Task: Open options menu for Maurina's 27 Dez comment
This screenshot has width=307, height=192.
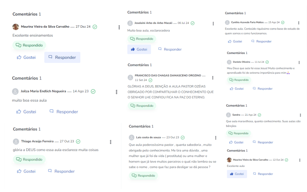Action: tap(119, 27)
